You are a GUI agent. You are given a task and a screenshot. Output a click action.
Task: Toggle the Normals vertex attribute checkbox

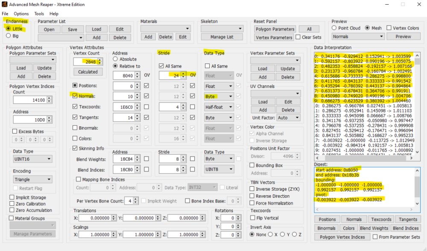(76, 96)
